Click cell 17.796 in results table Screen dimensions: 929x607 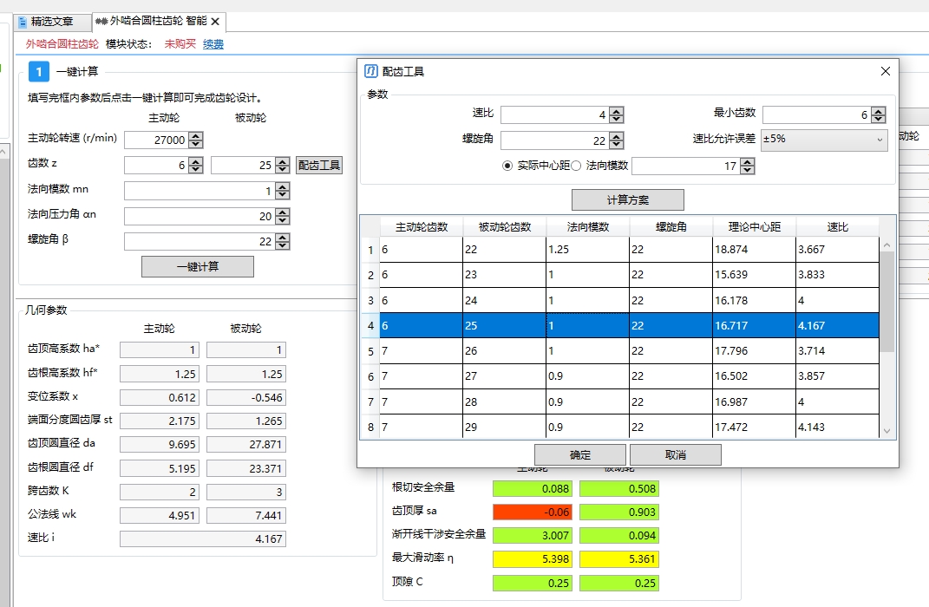[754, 351]
